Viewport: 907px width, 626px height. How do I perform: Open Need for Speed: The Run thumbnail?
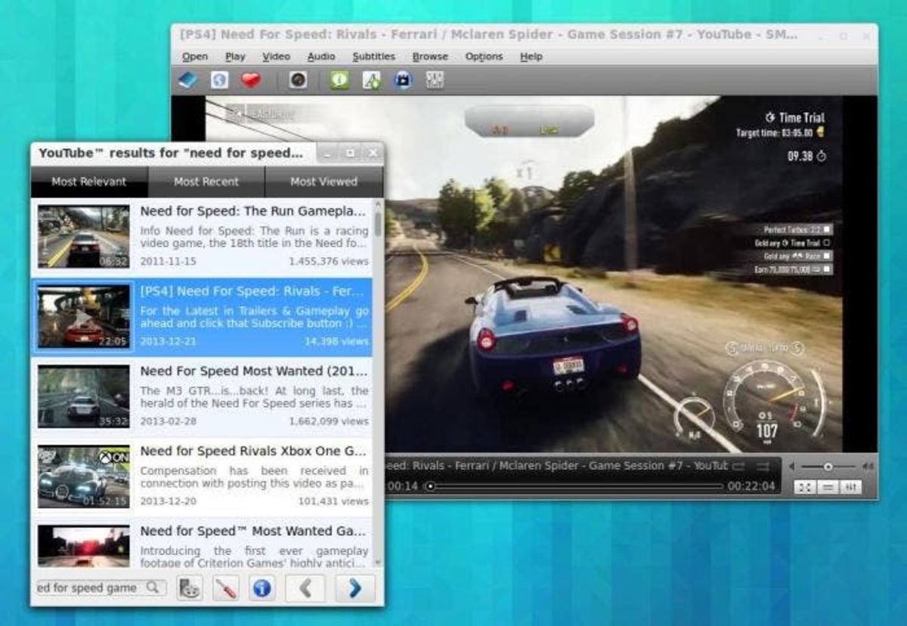pos(84,236)
